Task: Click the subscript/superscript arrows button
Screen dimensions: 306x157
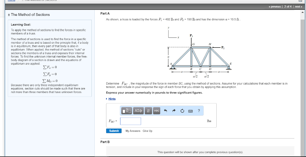Action: pos(148,111)
